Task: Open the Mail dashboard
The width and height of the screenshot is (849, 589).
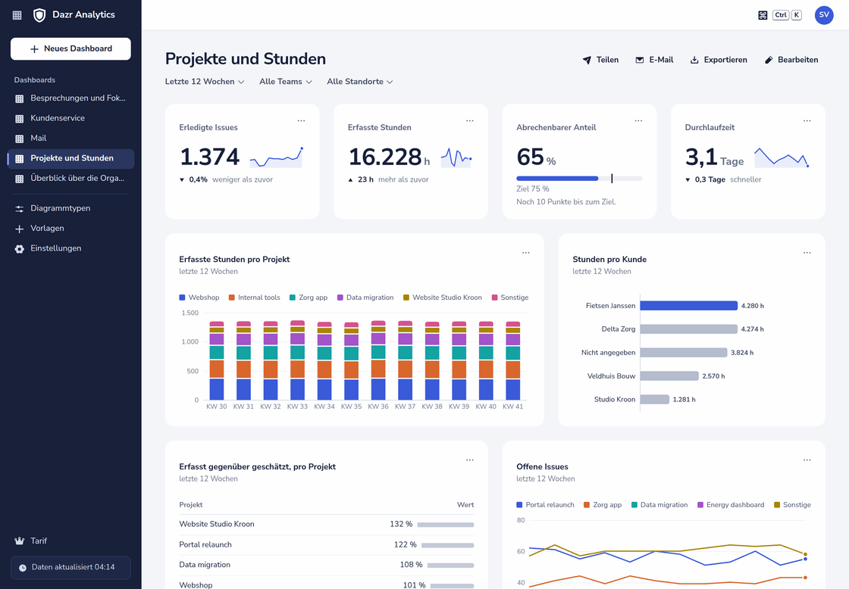Action: [x=70, y=139]
